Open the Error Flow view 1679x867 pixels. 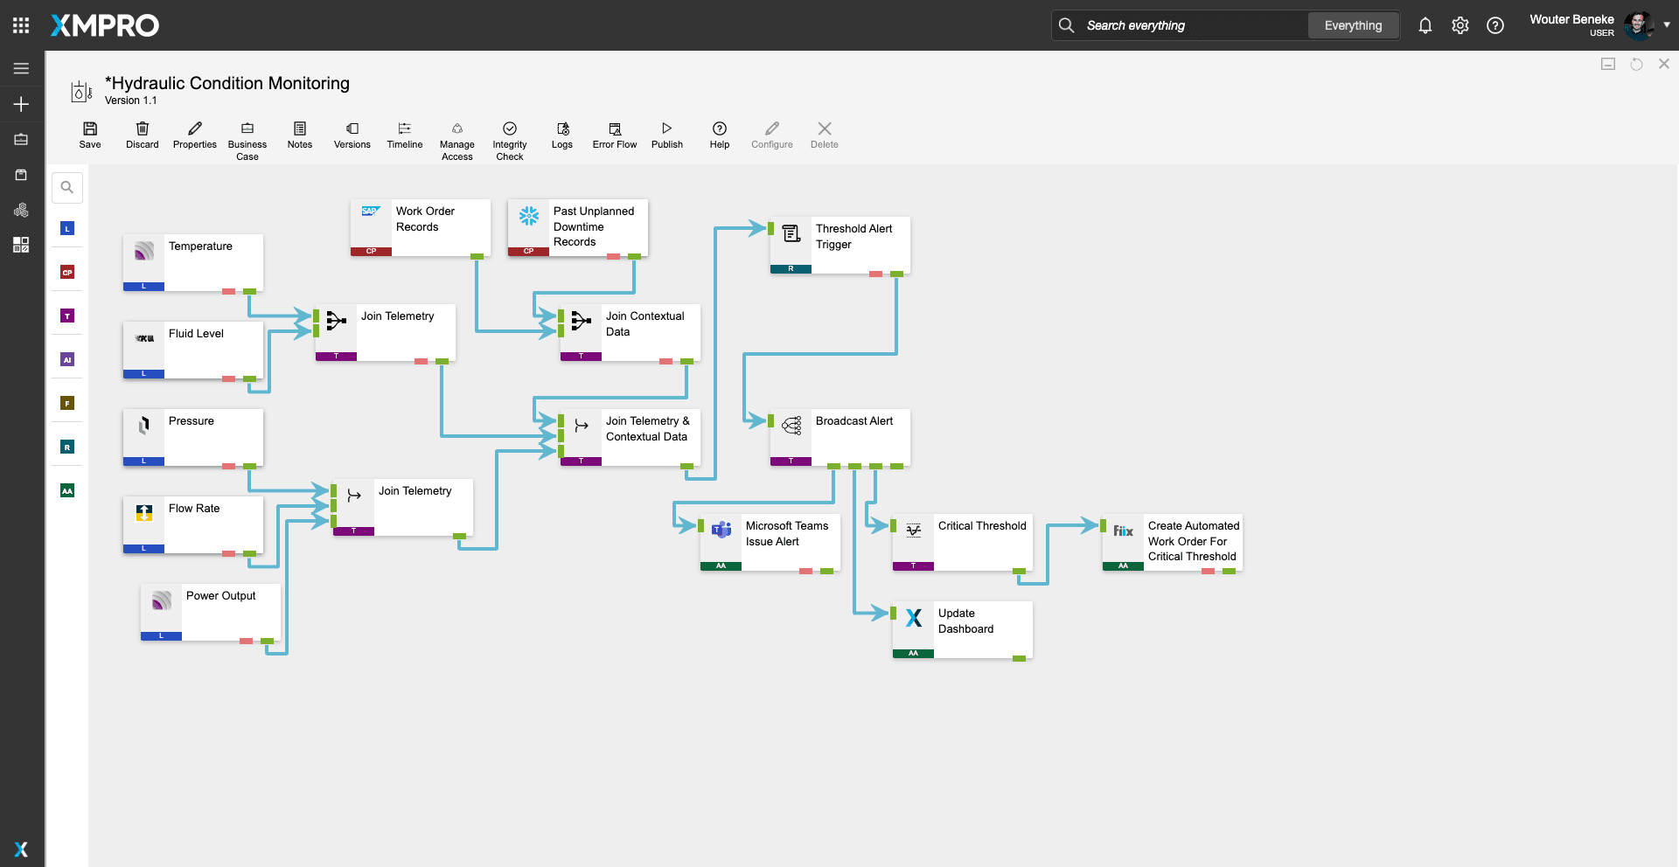coord(615,135)
